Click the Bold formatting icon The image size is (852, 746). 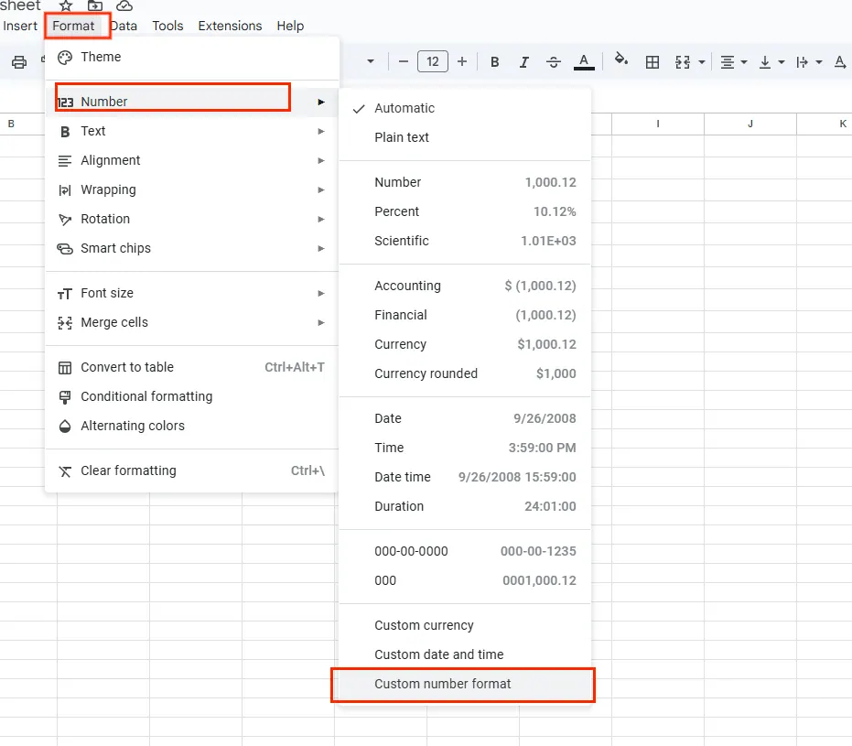[x=495, y=62]
